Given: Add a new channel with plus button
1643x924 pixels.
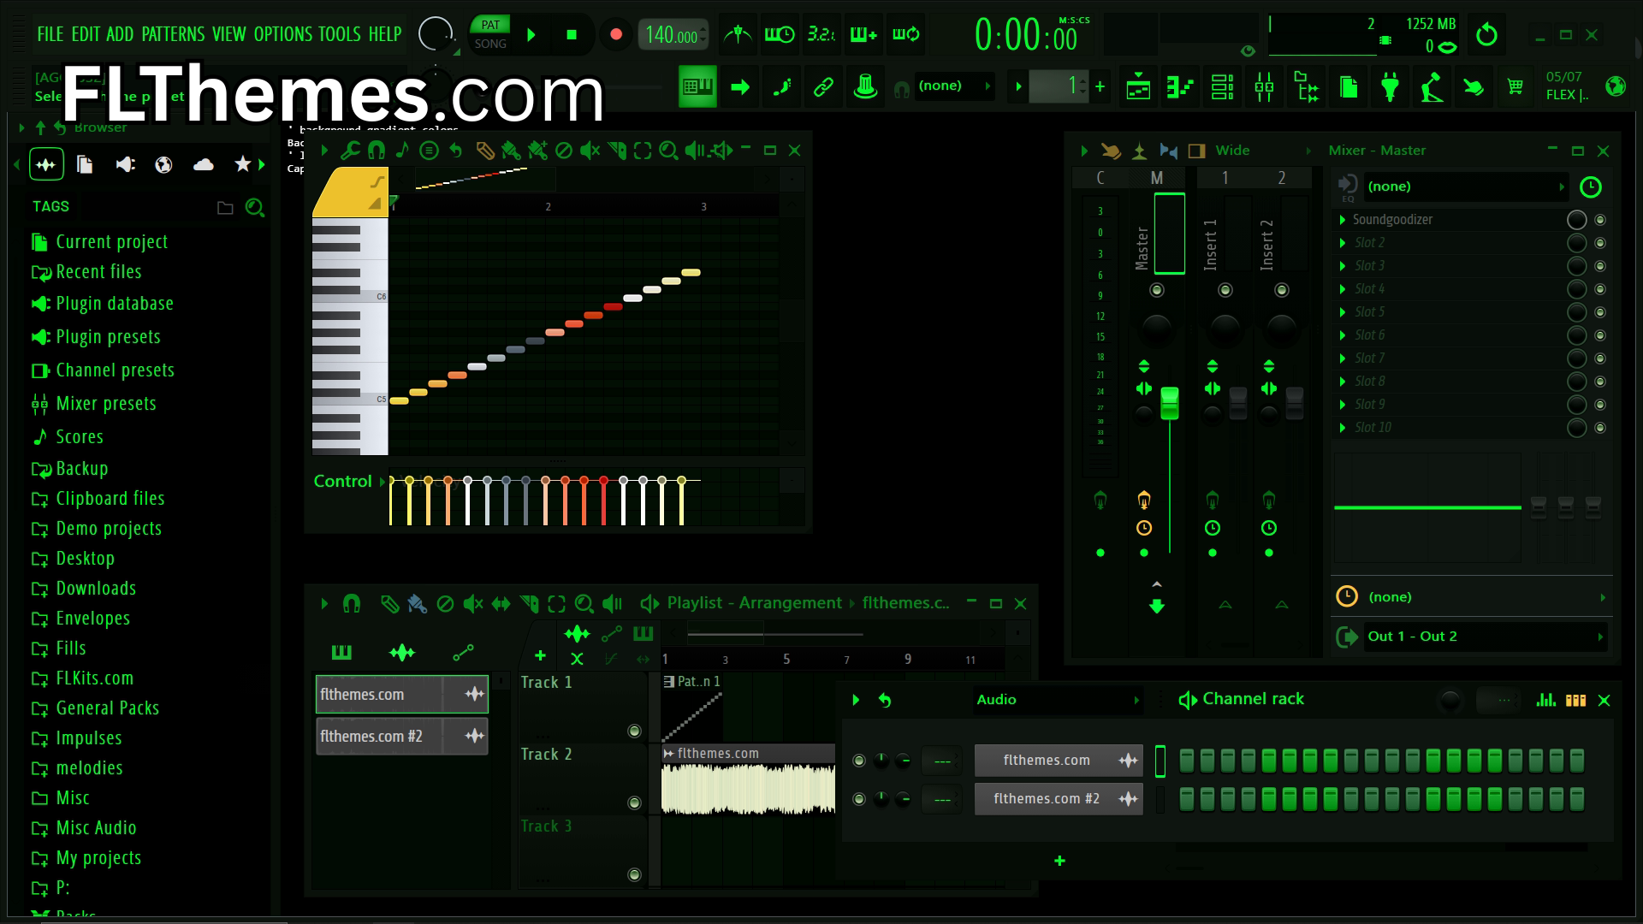Looking at the screenshot, I should (1059, 861).
